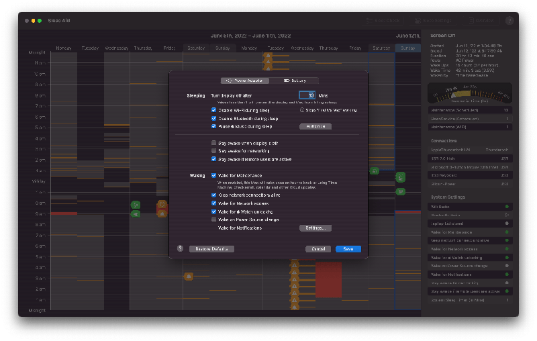Open Sleep Settings in the toolbar
This screenshot has height=341, width=537.
[433, 21]
